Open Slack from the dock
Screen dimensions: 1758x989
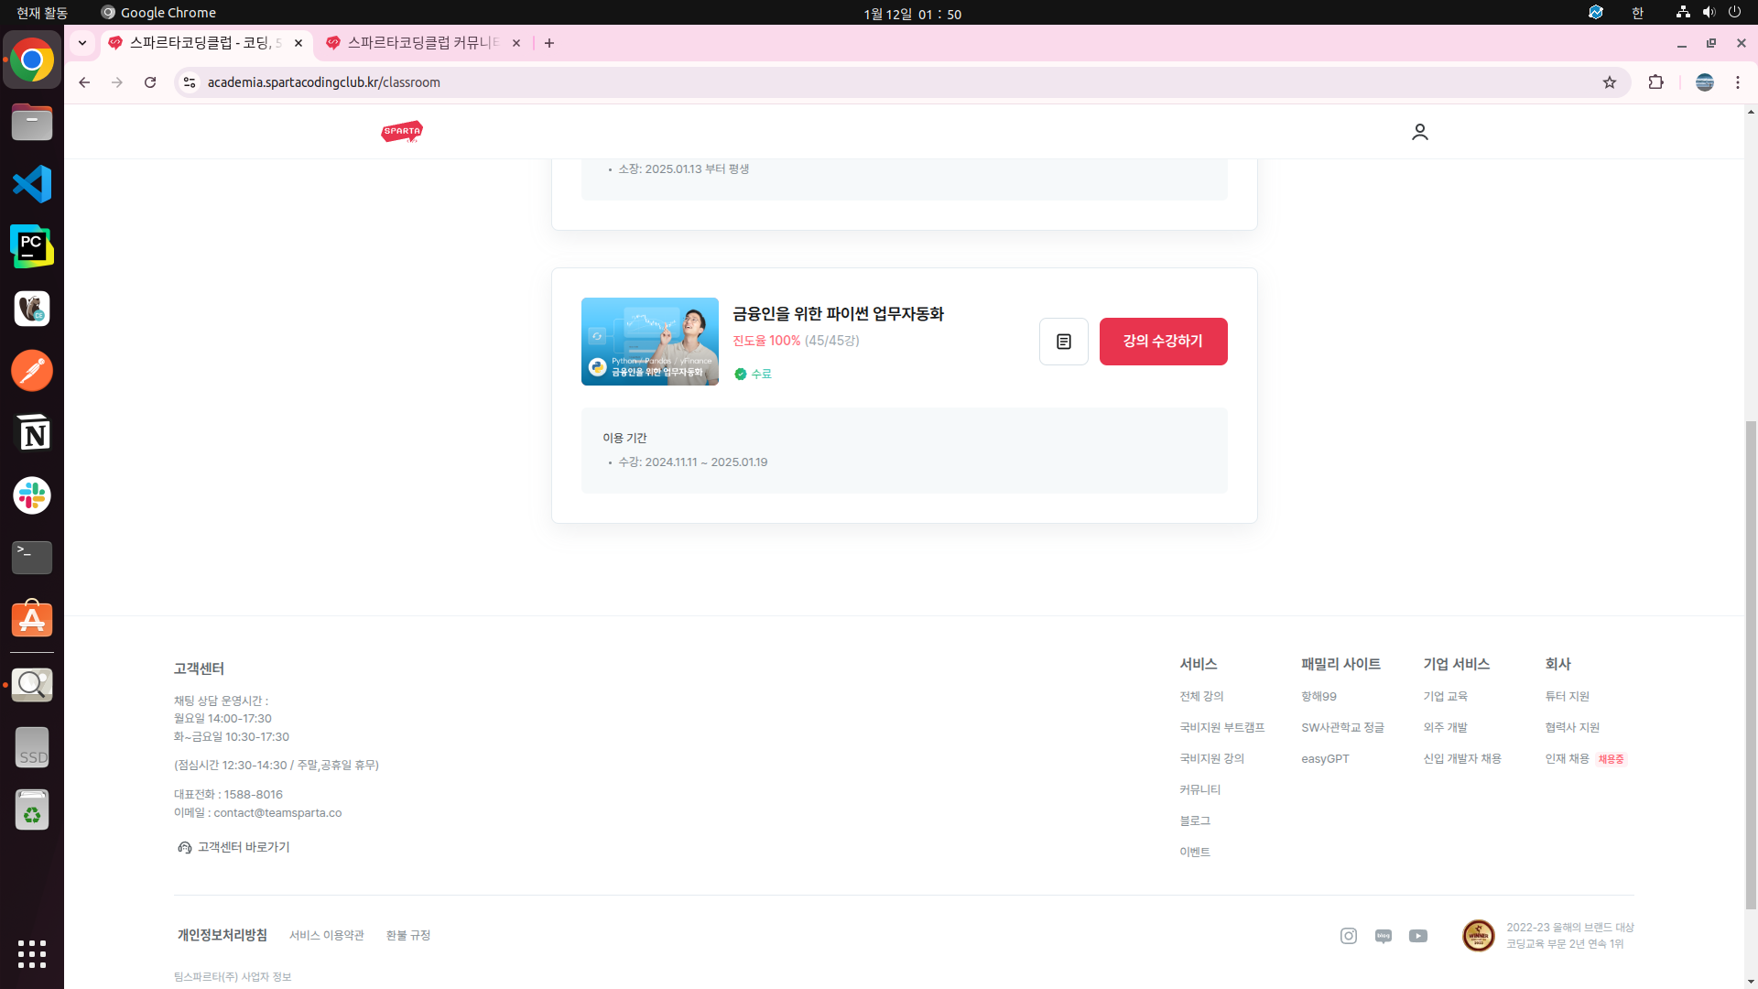32,495
